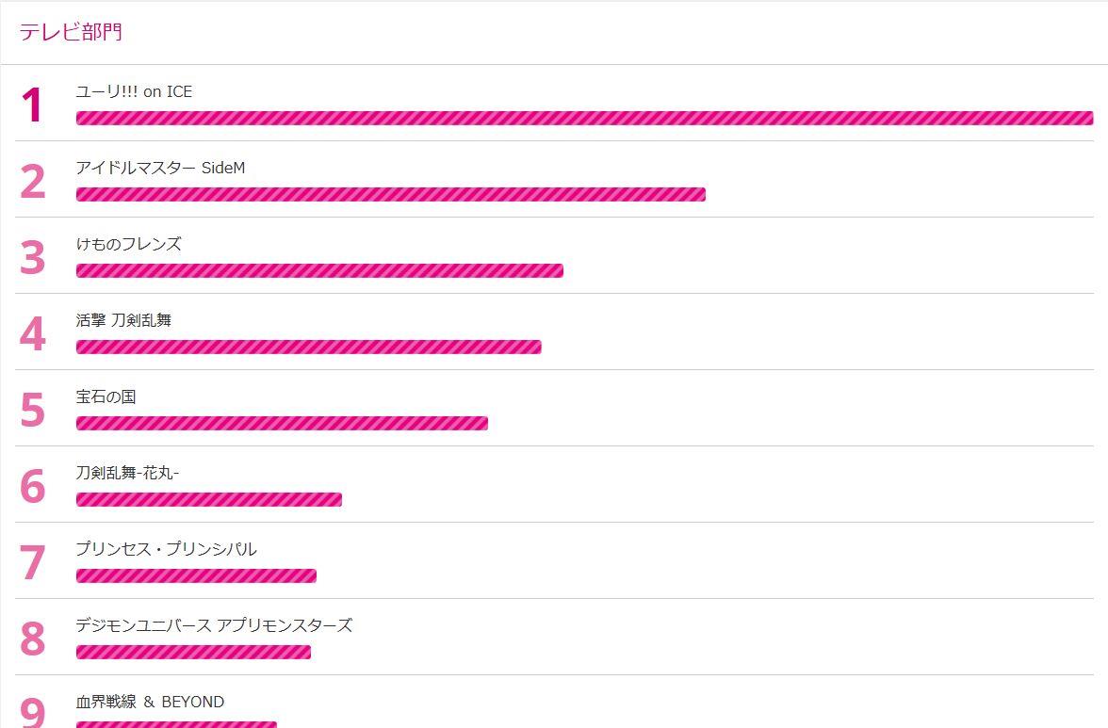Click the rank 1 number
The width and height of the screenshot is (1108, 728).
[32, 105]
